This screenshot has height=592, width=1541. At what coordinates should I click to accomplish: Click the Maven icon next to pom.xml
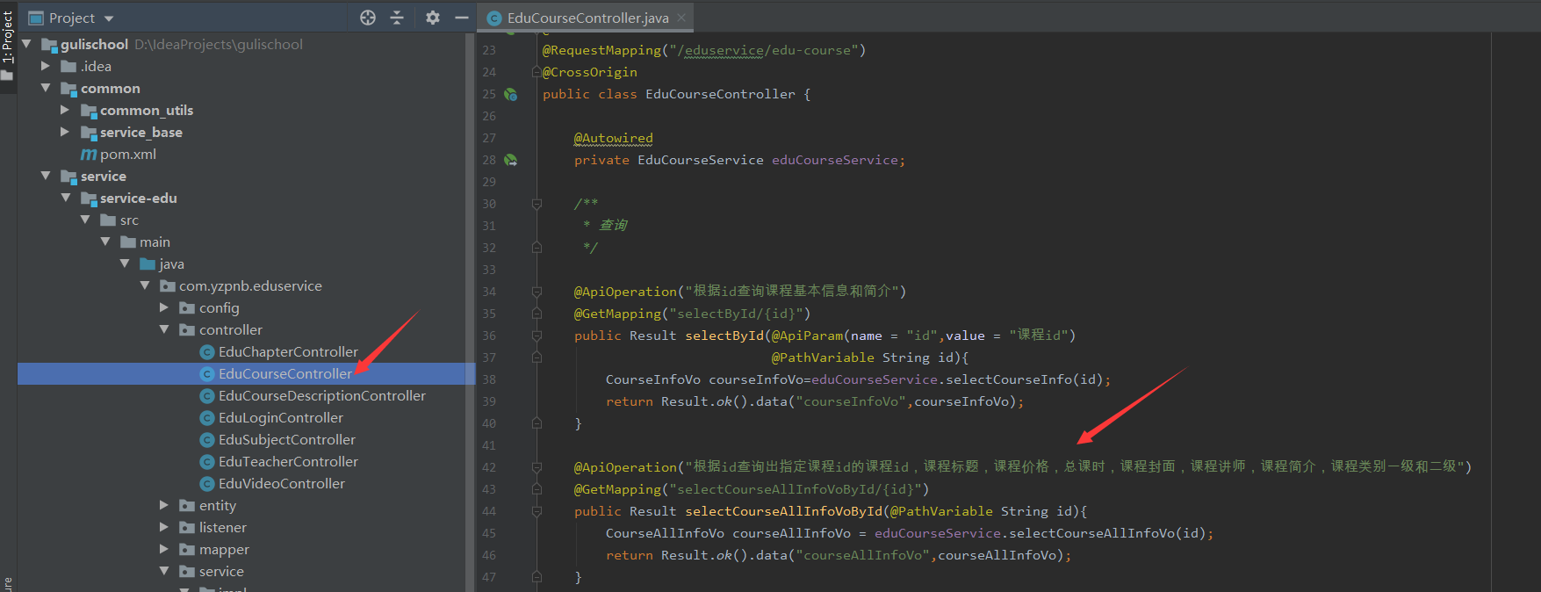89,155
